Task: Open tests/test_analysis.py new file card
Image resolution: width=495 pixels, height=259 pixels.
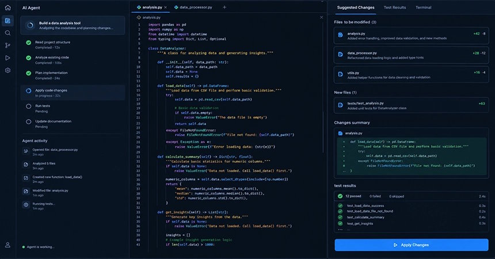Action: pos(412,105)
